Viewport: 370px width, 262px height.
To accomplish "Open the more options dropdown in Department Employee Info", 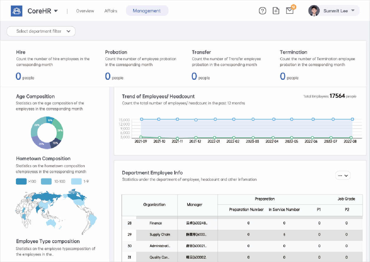I will point(343,175).
